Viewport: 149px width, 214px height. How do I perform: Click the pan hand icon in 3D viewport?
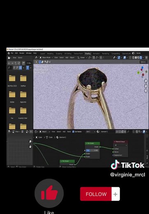146,86
